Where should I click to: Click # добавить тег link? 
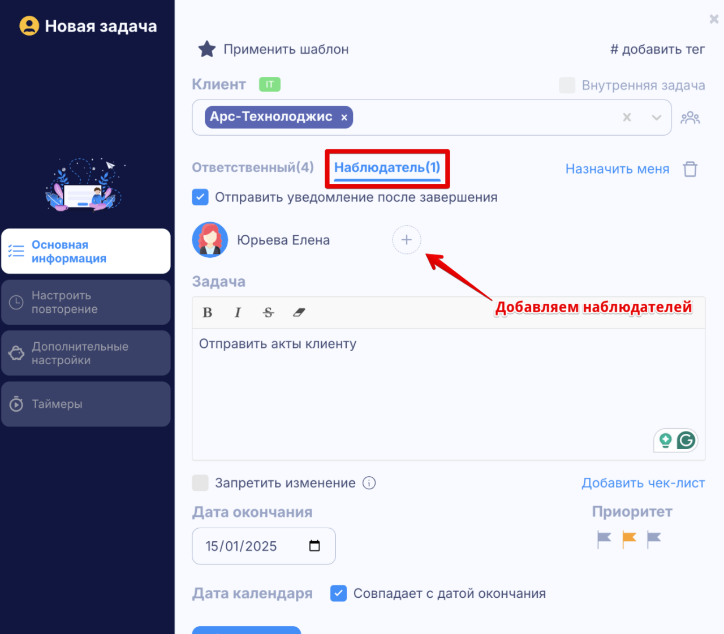click(x=657, y=50)
